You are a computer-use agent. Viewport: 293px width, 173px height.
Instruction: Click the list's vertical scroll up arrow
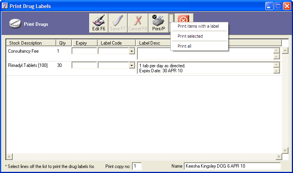pyautogui.click(x=285, y=50)
